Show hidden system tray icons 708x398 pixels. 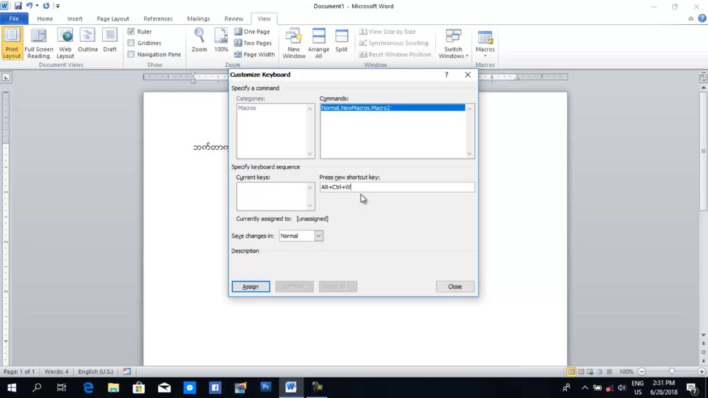point(585,387)
